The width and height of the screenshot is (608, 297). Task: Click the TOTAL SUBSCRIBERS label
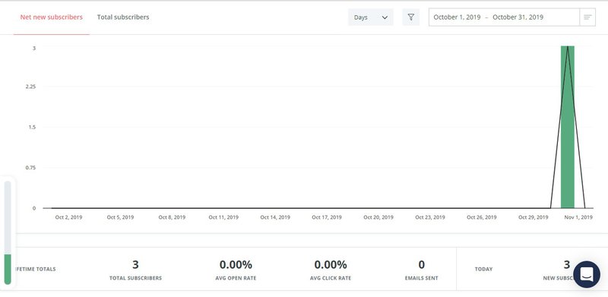[135, 278]
